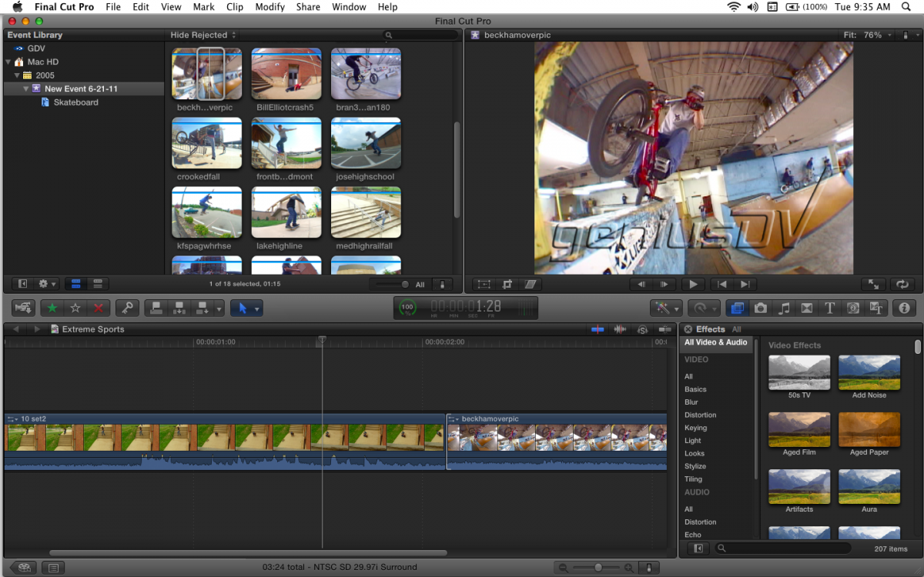Select the Crop tool in viewer
This screenshot has width=924, height=577.
pyautogui.click(x=507, y=285)
